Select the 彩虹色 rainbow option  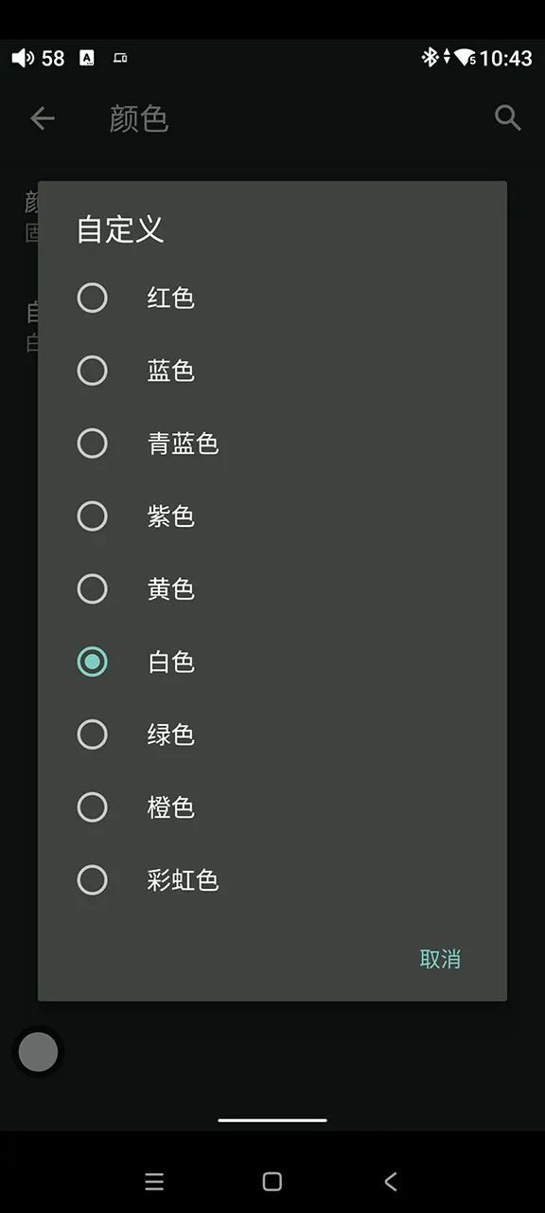click(x=93, y=880)
